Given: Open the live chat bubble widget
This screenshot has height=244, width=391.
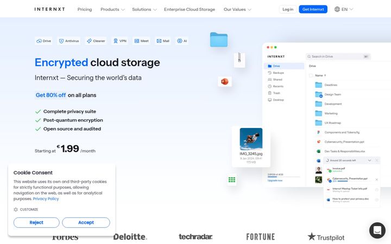Looking at the screenshot, I should pos(377,230).
